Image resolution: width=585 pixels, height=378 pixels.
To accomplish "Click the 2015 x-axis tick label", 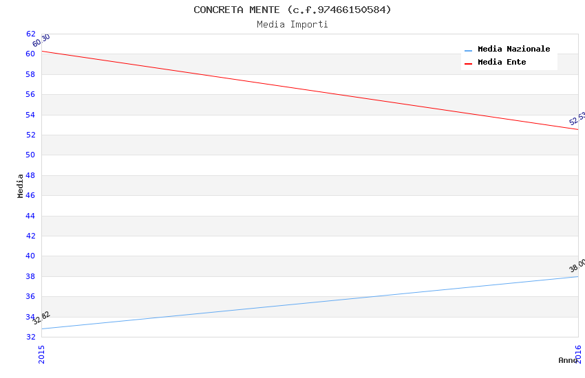I will (x=42, y=354).
